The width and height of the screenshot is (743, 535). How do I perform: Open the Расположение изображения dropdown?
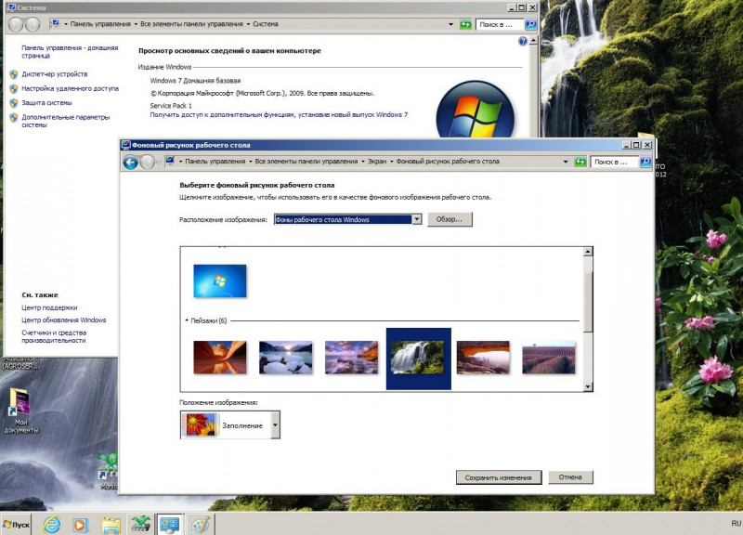(416, 219)
